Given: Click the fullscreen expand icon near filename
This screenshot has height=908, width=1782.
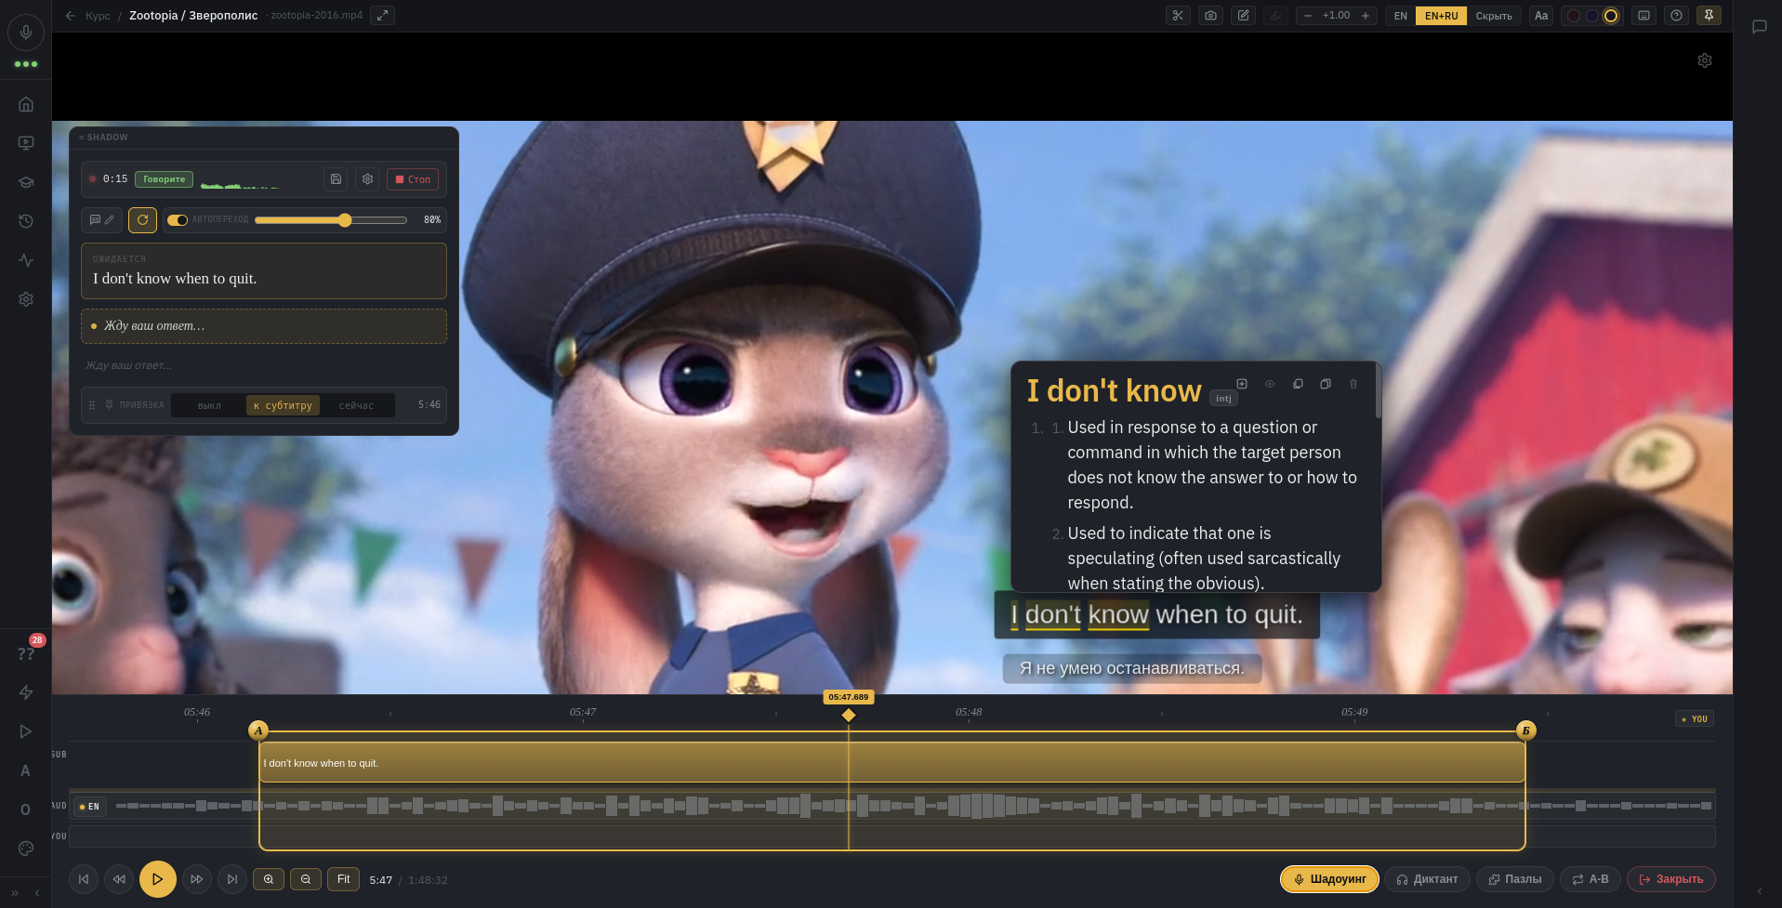Looking at the screenshot, I should click(x=382, y=16).
